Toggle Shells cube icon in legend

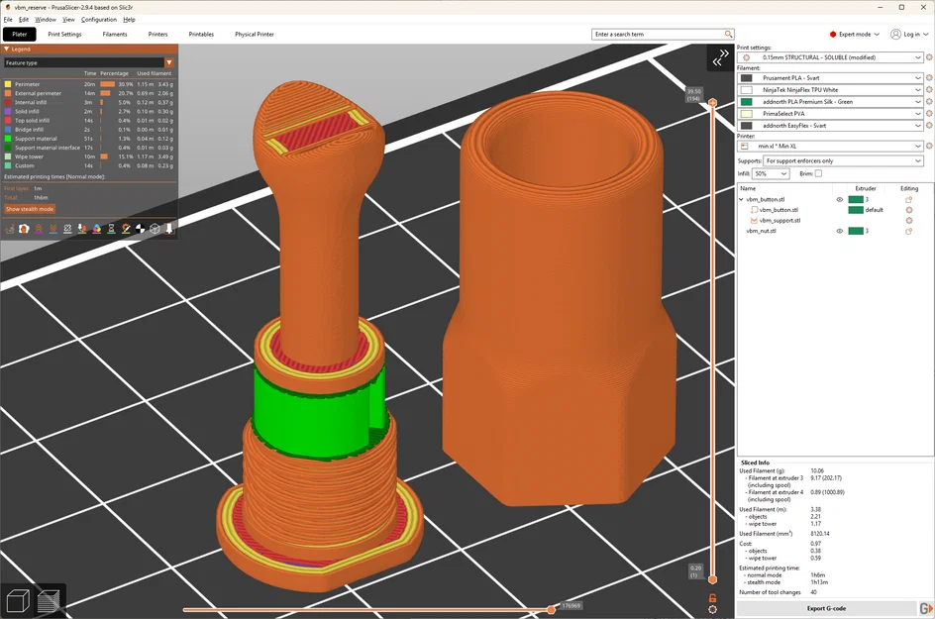point(156,229)
